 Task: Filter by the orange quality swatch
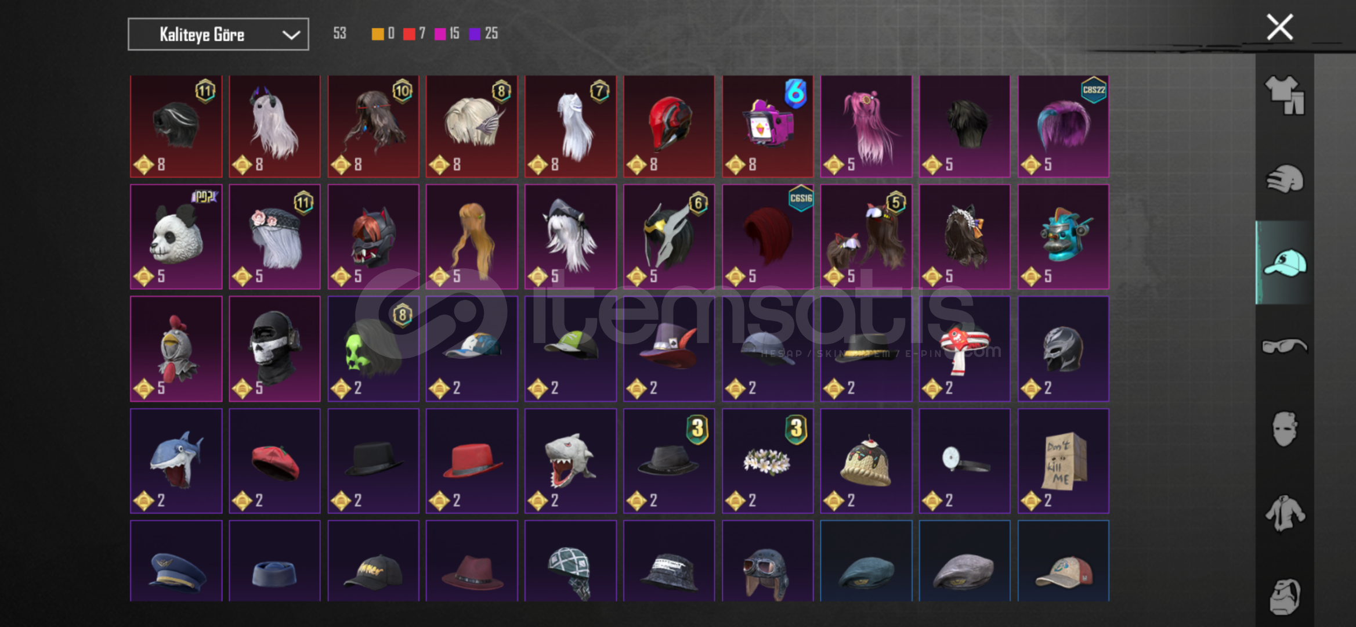tap(378, 34)
